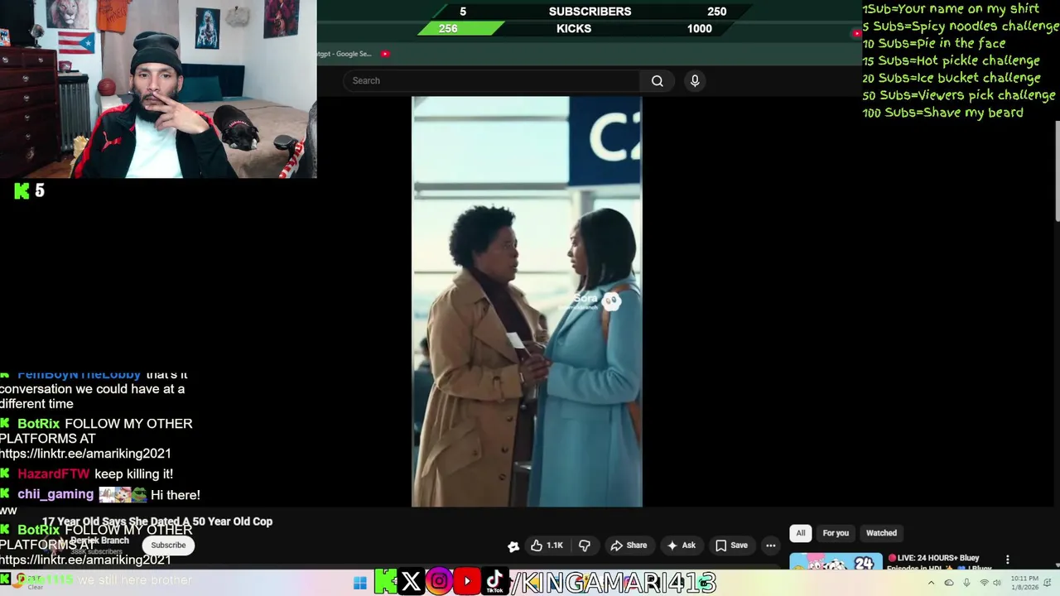Image resolution: width=1060 pixels, height=596 pixels.
Task: Click video title '17 Year Old Says She Dated'
Action: [x=157, y=521]
